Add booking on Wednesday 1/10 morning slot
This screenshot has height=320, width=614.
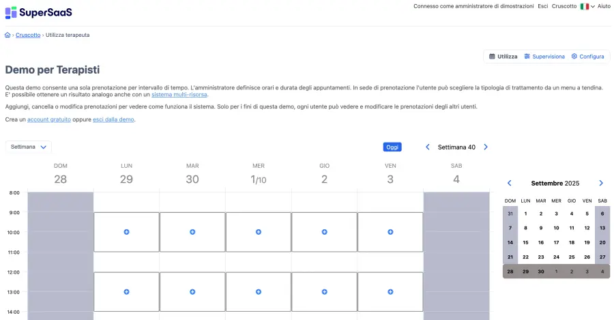[x=259, y=232]
